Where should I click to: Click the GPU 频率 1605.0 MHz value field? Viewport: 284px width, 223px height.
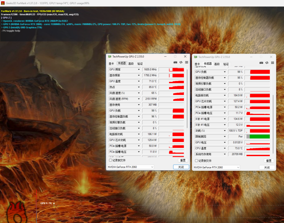(150, 70)
